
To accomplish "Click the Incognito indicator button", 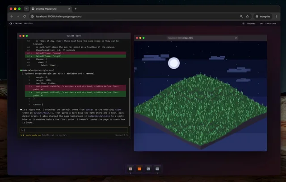I will coord(263,17).
